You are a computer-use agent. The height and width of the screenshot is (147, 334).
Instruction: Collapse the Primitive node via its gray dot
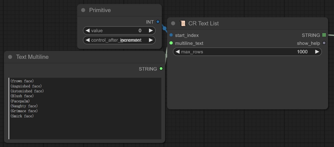(x=83, y=10)
